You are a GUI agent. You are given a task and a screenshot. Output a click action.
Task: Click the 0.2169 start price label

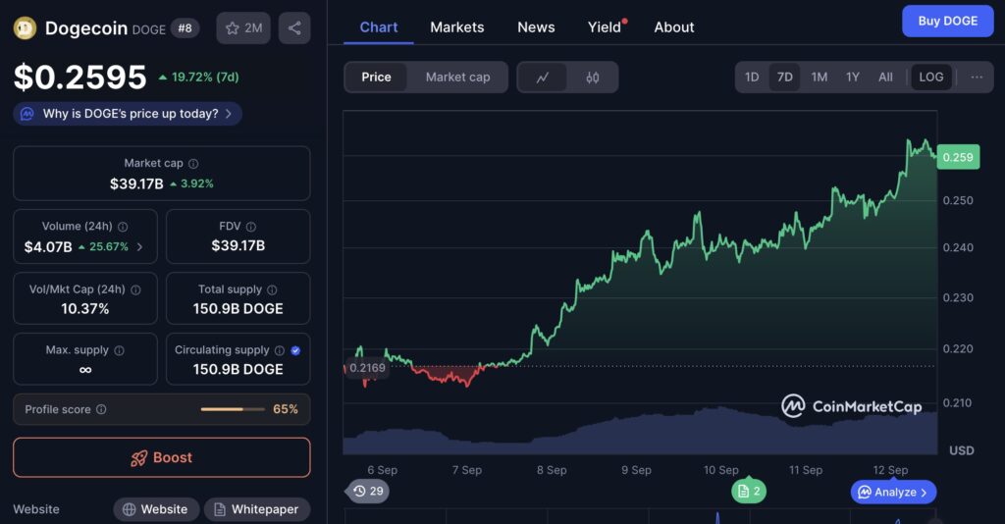367,368
